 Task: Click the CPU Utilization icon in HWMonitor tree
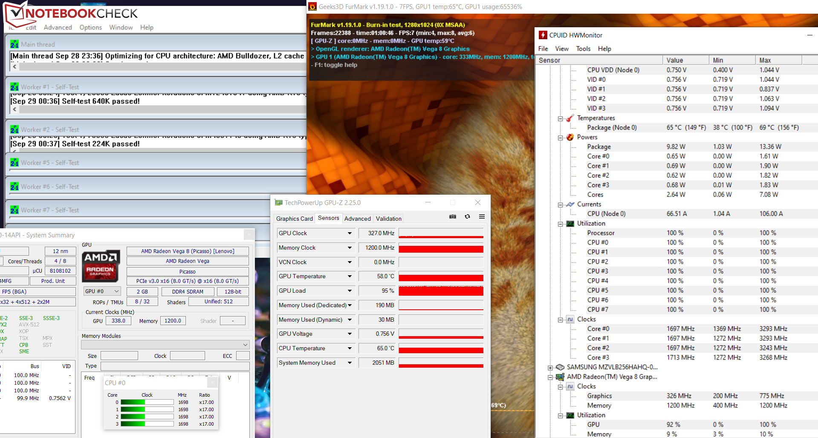pos(570,224)
